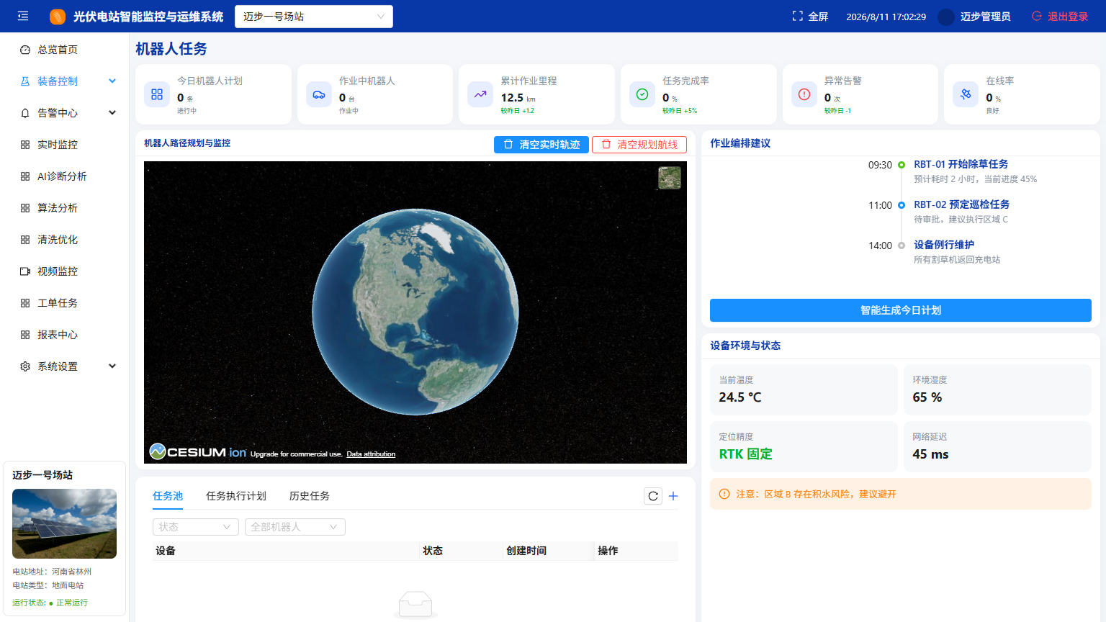1106x622 pixels.
Task: Click the 总览首页 dashboard icon
Action: pyautogui.click(x=25, y=50)
